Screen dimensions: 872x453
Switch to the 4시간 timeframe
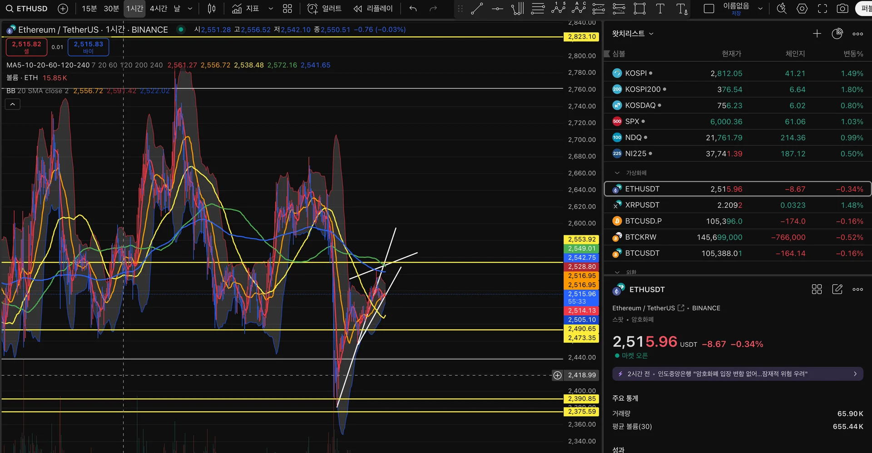[x=159, y=9]
